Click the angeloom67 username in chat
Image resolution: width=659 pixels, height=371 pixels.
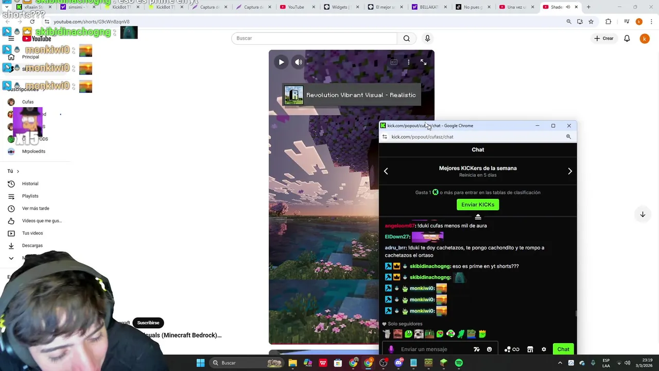(400, 226)
